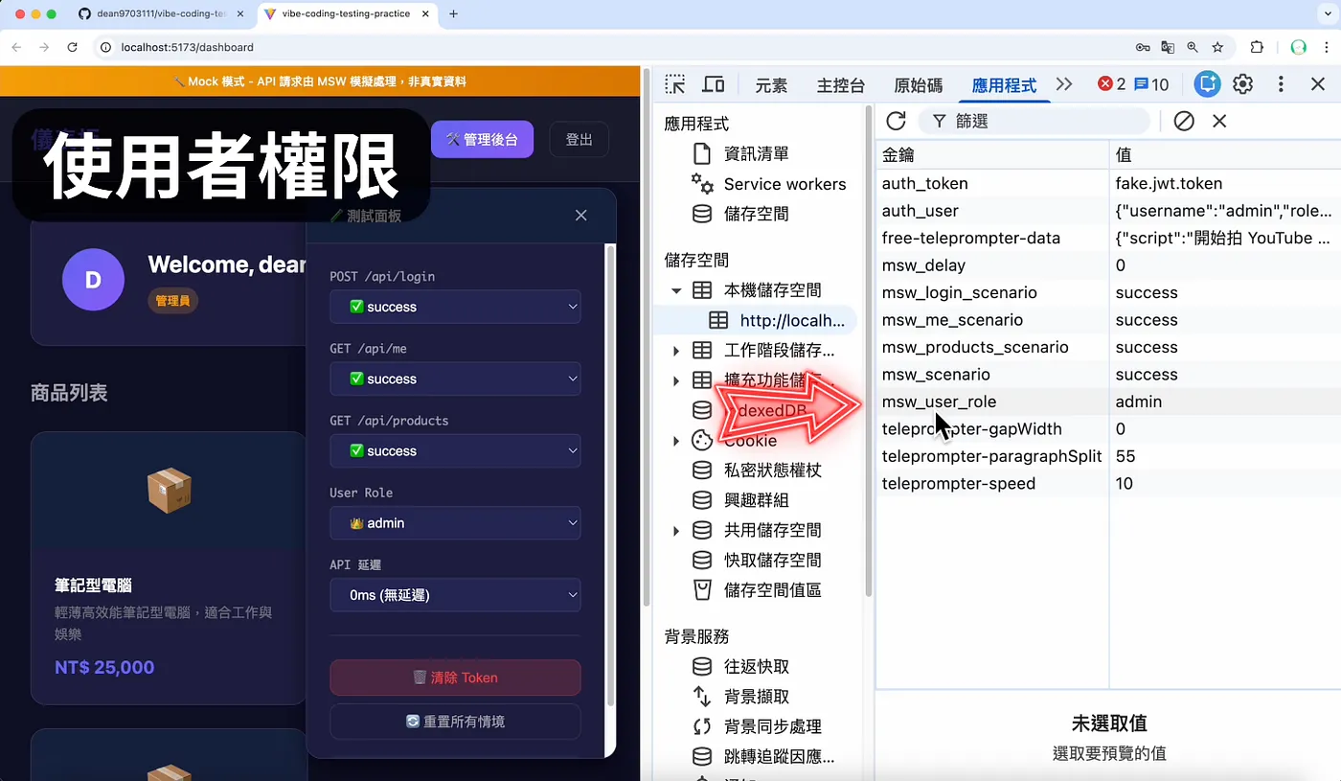This screenshot has width=1341, height=781.
Task: Clear all storage entries with the circle-slash icon
Action: [x=1184, y=121]
